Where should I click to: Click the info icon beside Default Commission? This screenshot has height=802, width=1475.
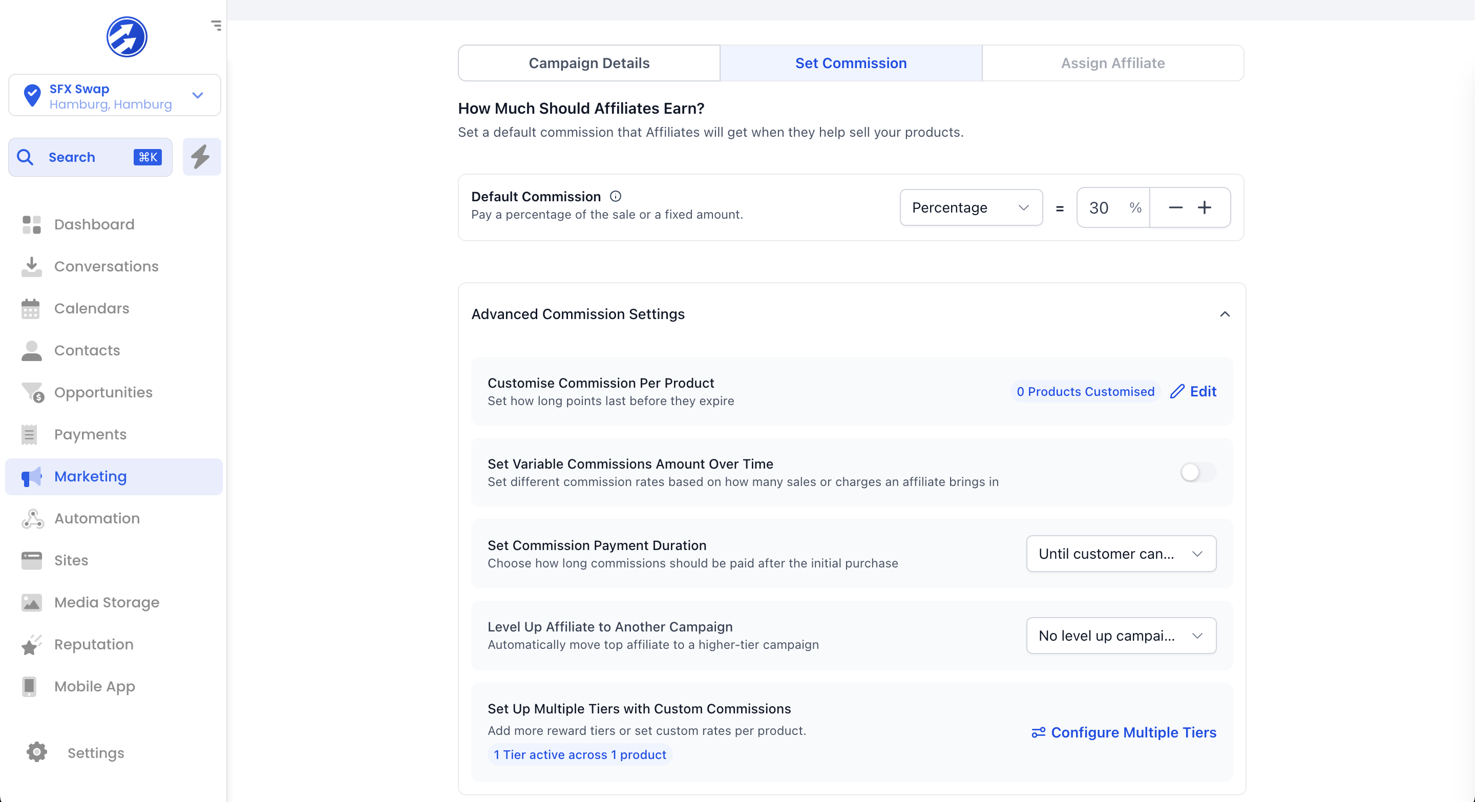pos(616,196)
